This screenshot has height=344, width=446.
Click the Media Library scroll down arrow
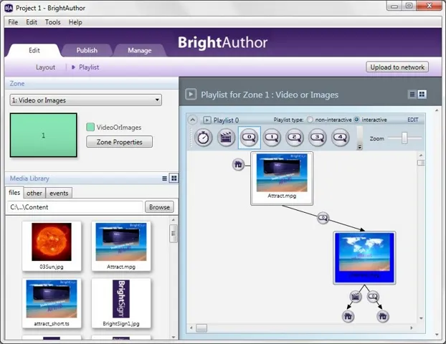pyautogui.click(x=174, y=337)
